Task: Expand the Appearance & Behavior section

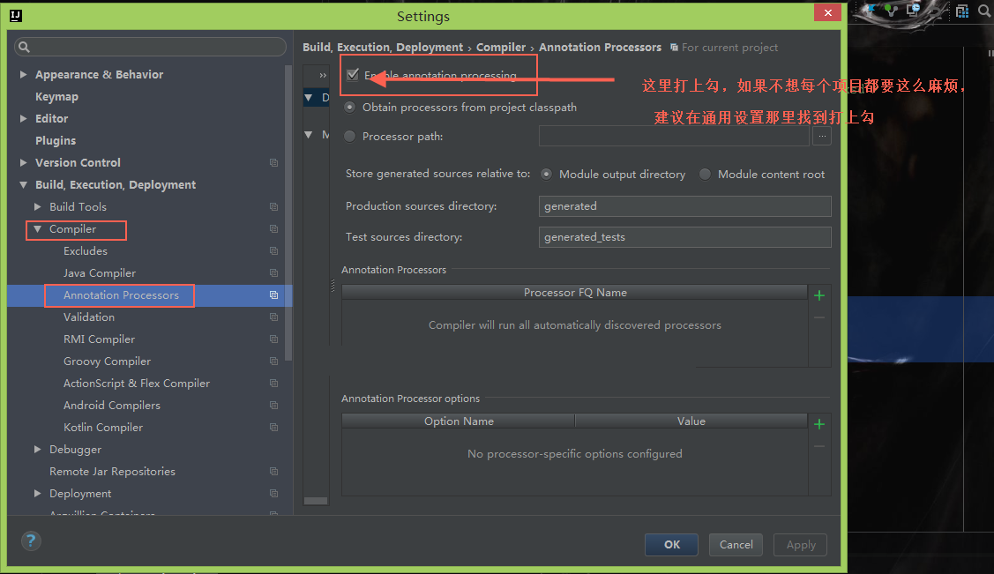Action: tap(23, 75)
